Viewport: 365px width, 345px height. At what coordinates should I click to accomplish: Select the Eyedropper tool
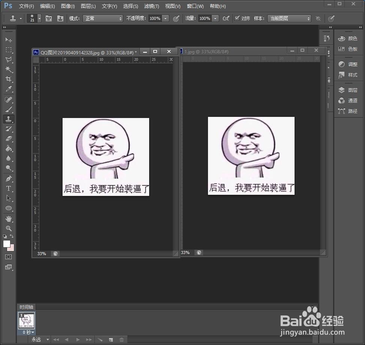9,89
